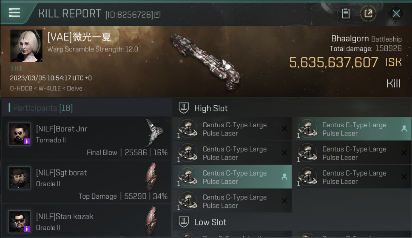Image resolution: width=412 pixels, height=238 pixels.
Task: Select the Participants [18] header tab
Action: click(43, 108)
